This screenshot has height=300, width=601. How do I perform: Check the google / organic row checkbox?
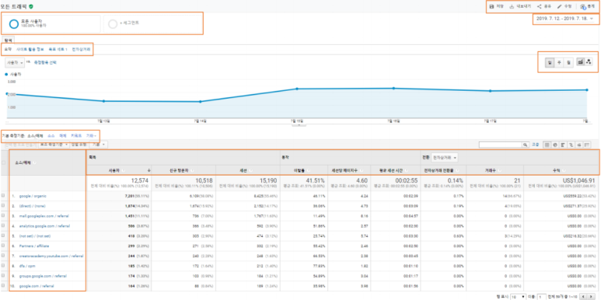click(3, 196)
